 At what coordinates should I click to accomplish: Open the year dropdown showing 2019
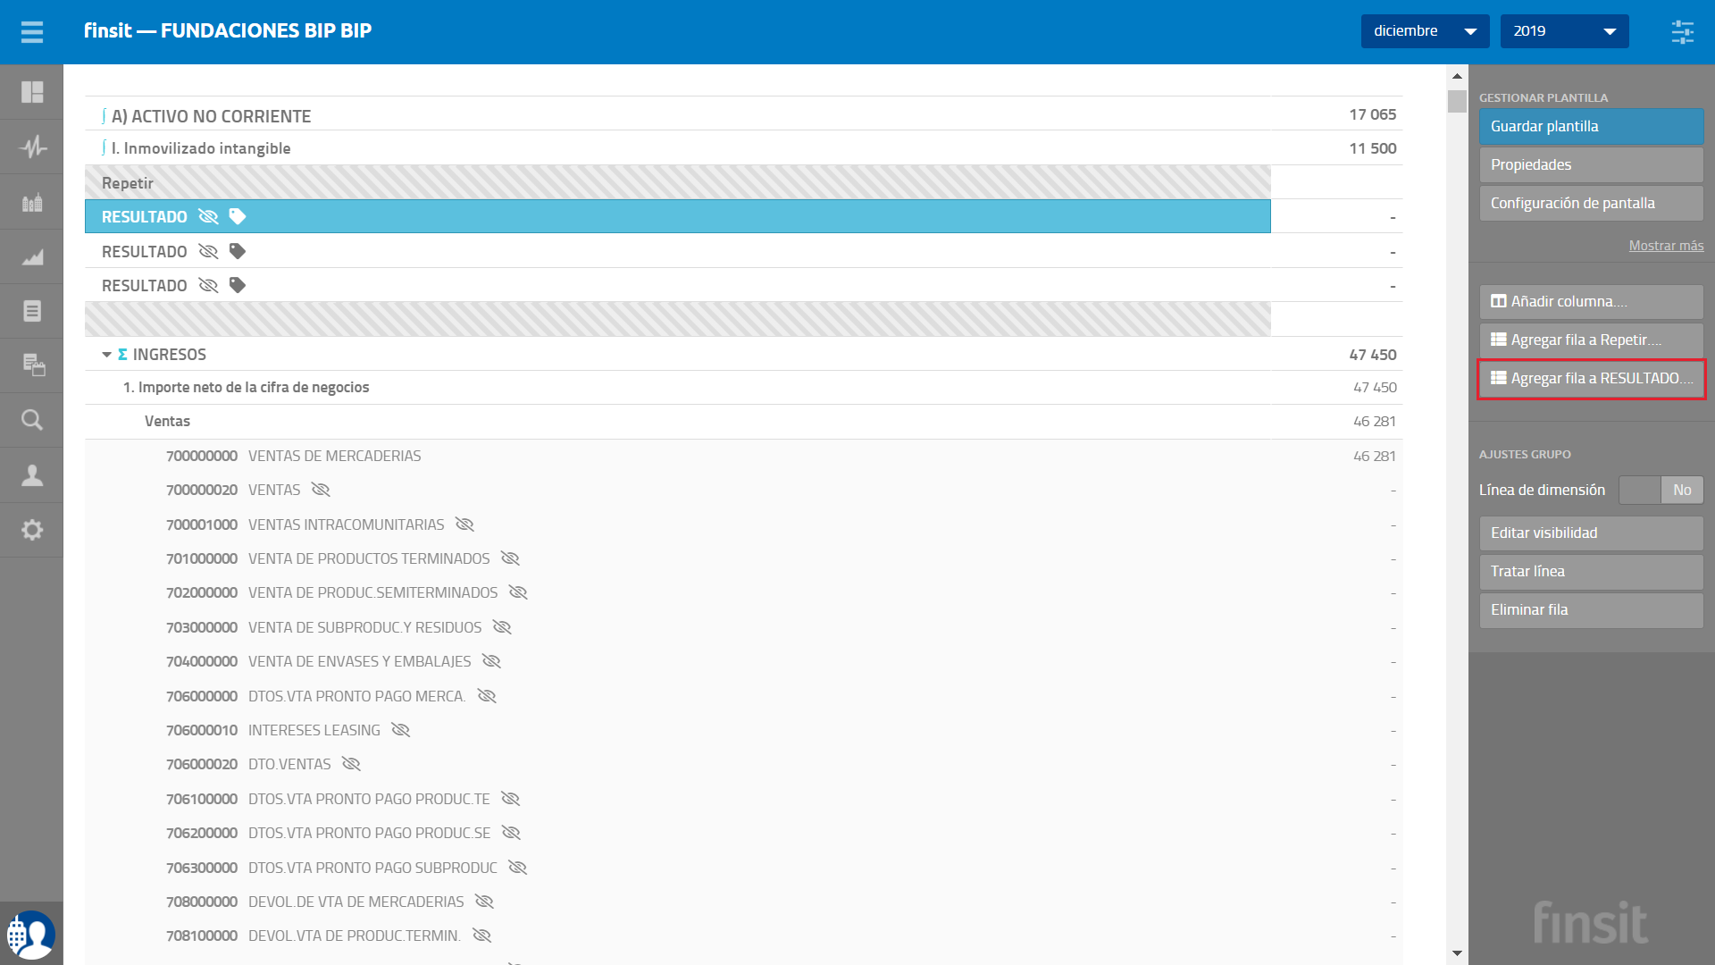(1564, 31)
